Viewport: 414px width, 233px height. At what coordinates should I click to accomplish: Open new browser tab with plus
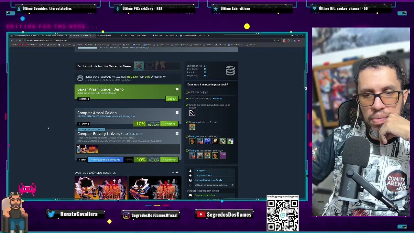[209, 35]
